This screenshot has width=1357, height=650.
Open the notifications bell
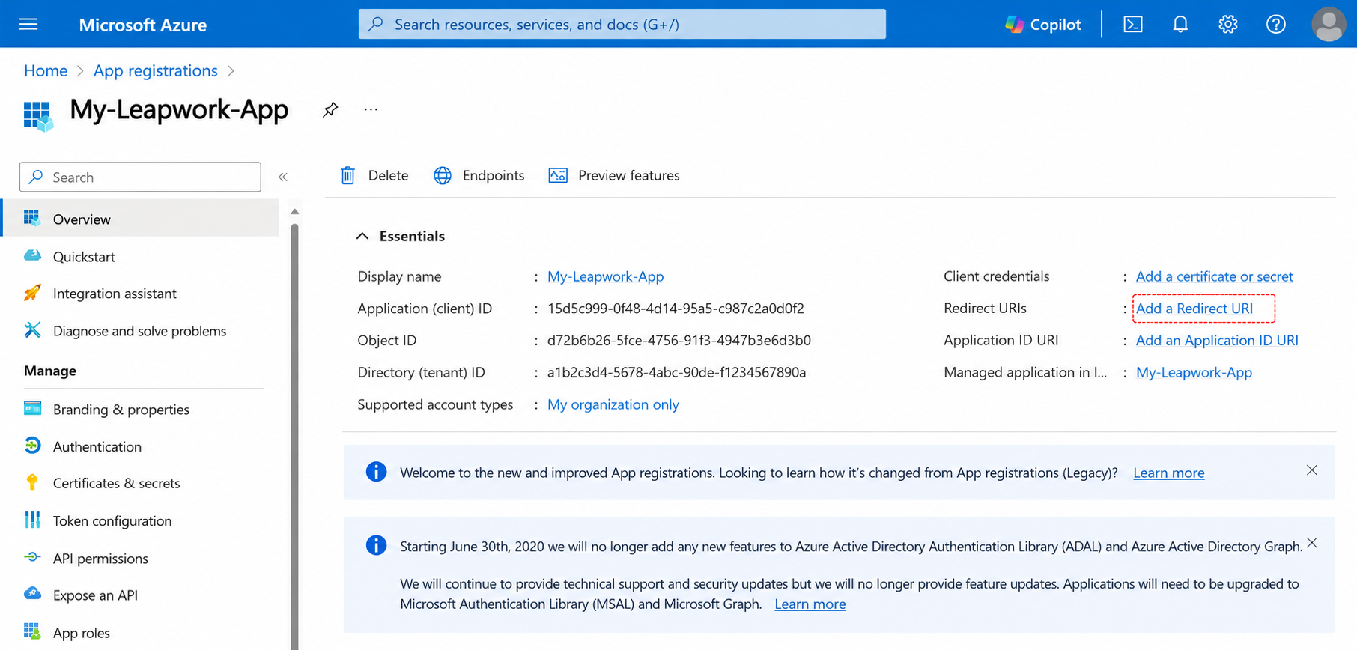point(1180,24)
